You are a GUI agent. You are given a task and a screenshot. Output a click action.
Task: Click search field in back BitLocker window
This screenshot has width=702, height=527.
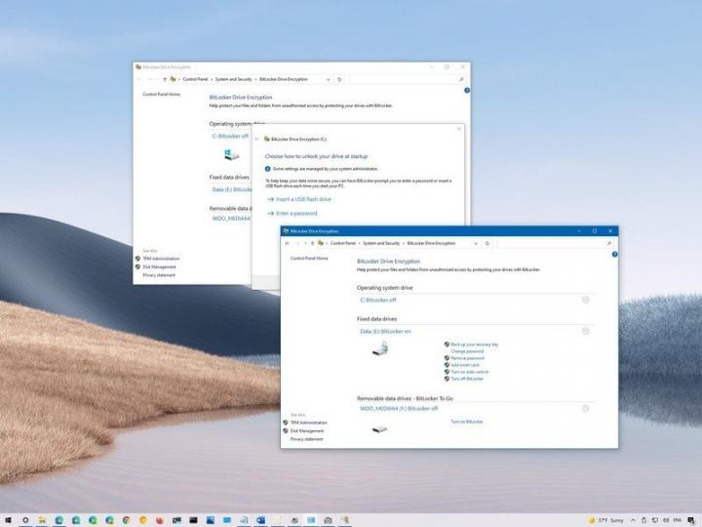pos(407,79)
